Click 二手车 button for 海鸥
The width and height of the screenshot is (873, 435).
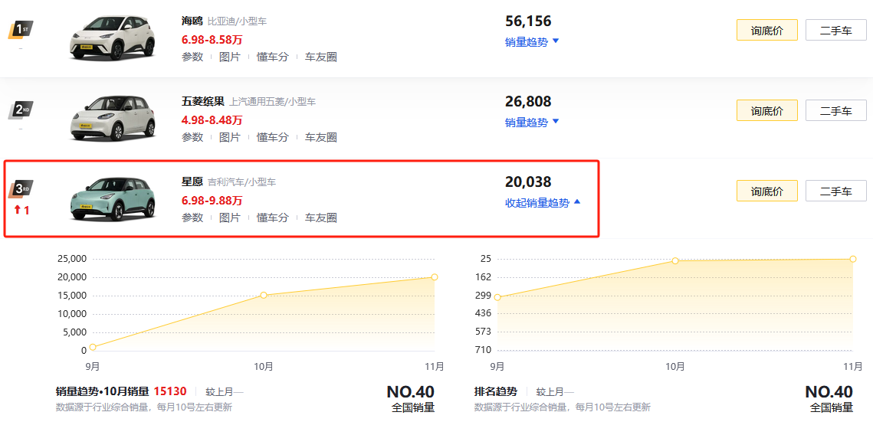pyautogui.click(x=835, y=30)
